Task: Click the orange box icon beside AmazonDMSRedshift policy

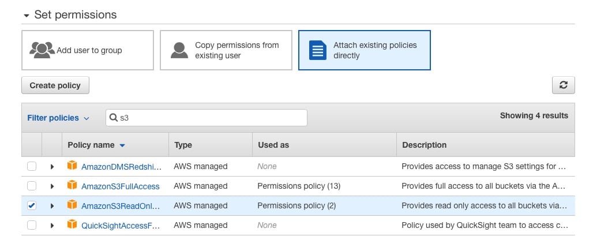Action: (72, 166)
